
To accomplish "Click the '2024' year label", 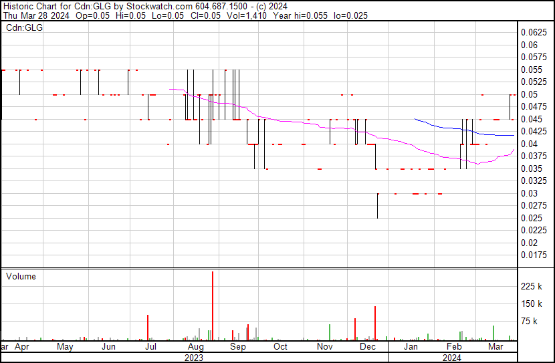I will tap(452, 358).
